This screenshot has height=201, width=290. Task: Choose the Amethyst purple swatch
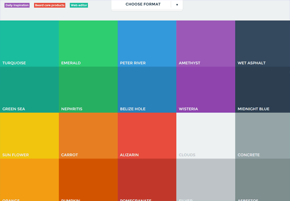pyautogui.click(x=206, y=43)
